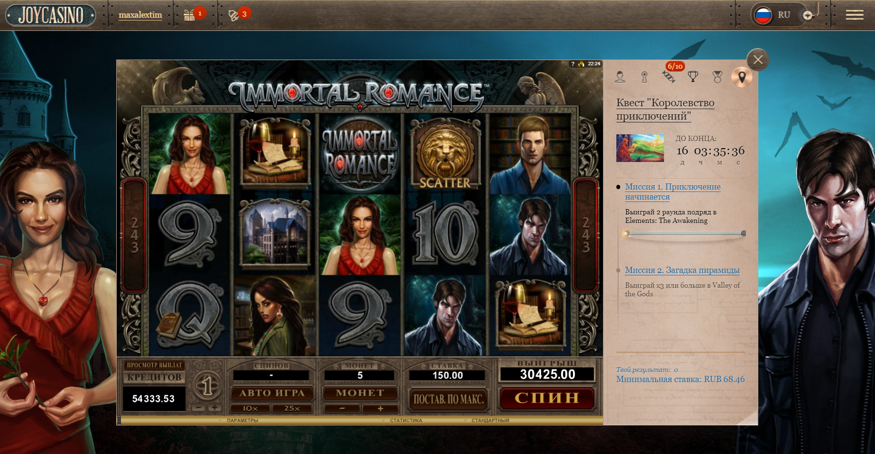Click the Russian flag language icon

763,15
